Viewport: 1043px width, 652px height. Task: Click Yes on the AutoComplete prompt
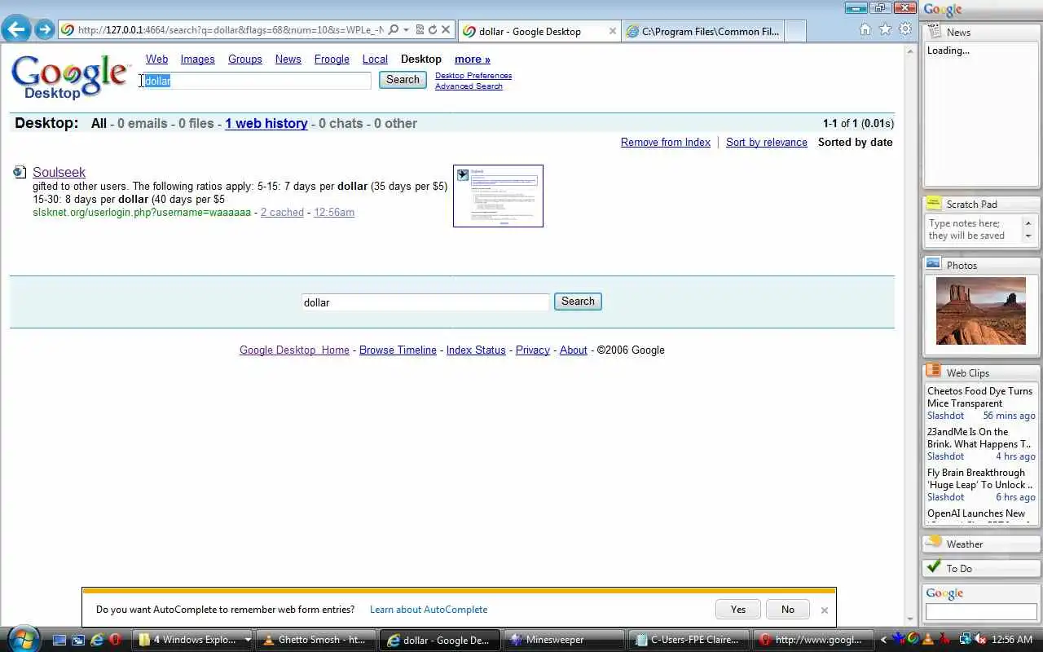click(738, 610)
